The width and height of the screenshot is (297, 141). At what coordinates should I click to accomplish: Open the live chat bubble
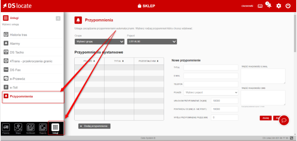coord(284,120)
